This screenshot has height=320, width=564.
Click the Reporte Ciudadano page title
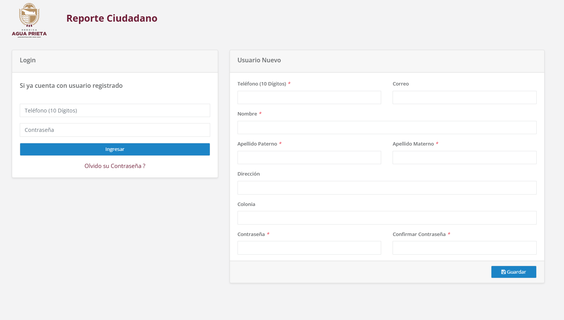112,18
